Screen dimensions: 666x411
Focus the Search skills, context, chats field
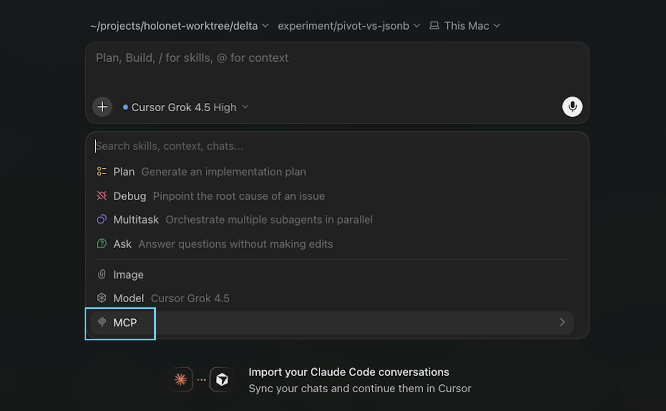[332, 146]
